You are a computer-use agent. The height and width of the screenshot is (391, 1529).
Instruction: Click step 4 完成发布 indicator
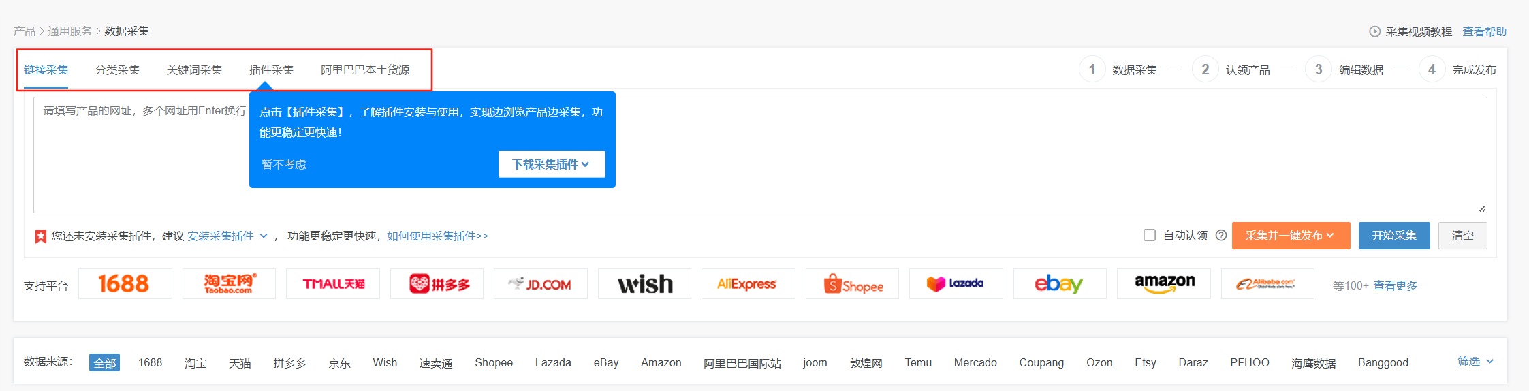(1457, 69)
